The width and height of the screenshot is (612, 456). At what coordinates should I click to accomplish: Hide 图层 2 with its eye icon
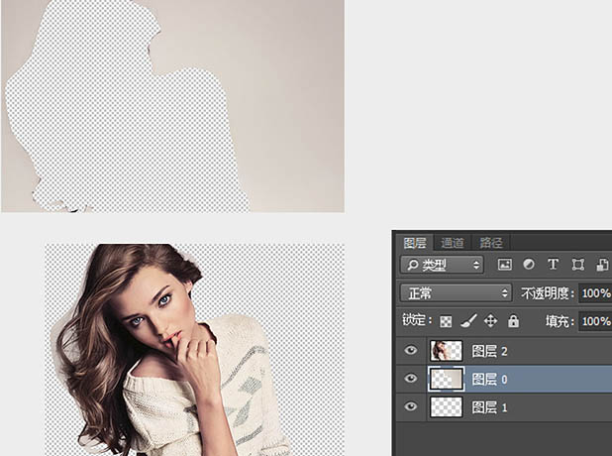click(x=410, y=350)
